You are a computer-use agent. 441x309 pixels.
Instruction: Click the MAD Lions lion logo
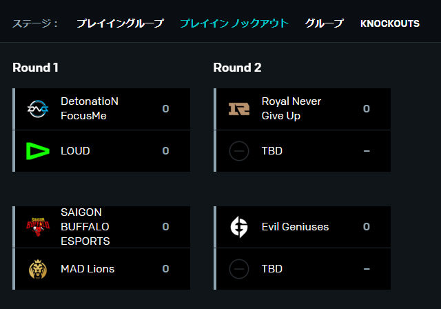point(38,269)
